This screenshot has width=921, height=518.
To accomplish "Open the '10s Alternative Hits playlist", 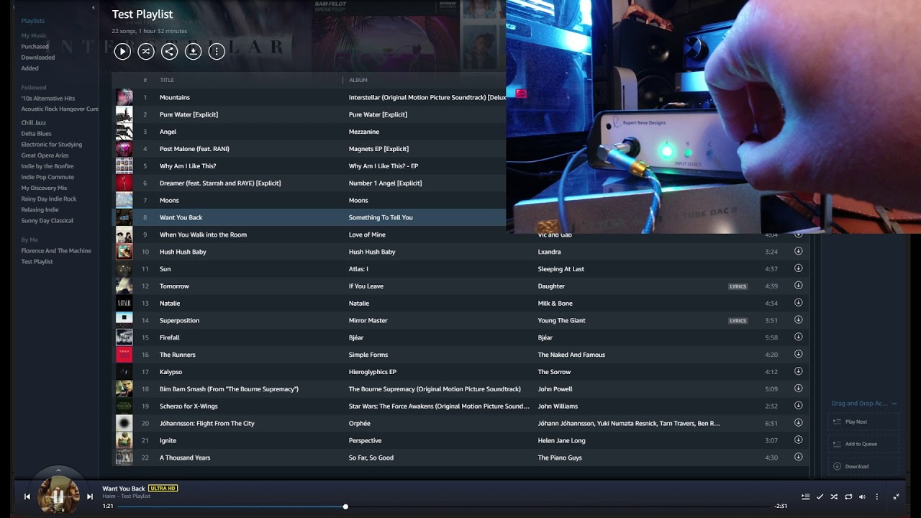I will [48, 98].
